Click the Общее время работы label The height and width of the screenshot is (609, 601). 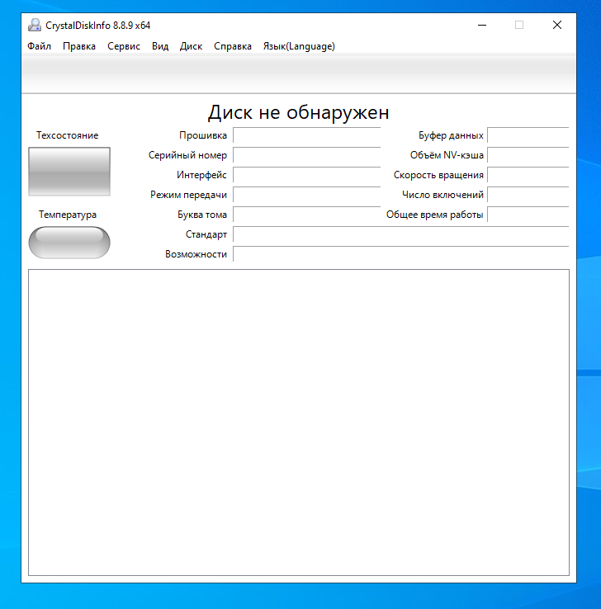435,215
